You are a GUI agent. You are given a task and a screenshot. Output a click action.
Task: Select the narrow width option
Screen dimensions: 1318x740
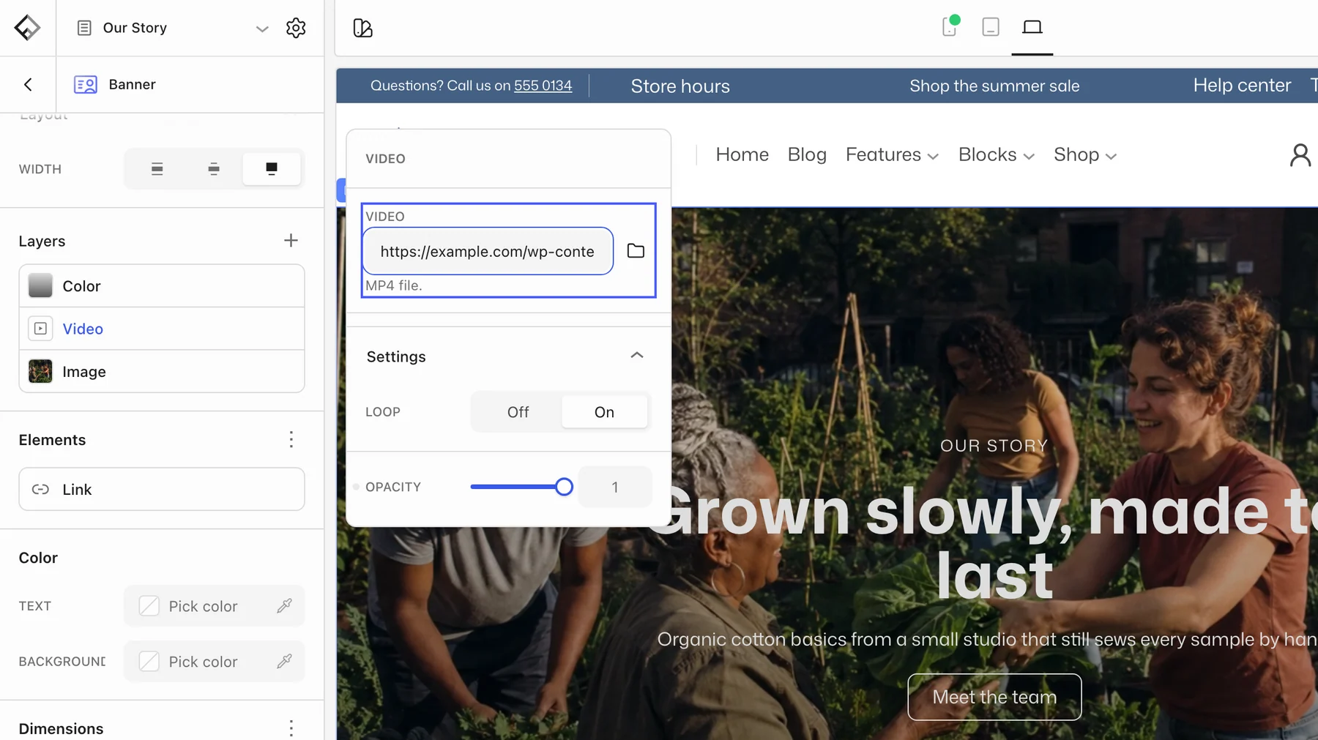click(157, 169)
